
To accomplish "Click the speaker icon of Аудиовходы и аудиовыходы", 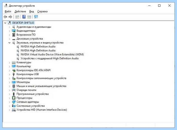I will (14, 27).
